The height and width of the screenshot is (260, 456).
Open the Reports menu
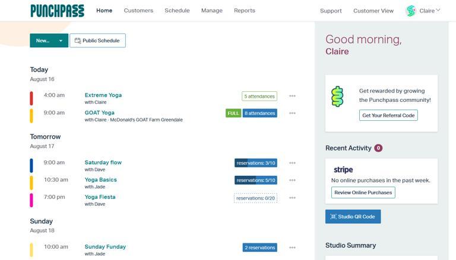245,11
